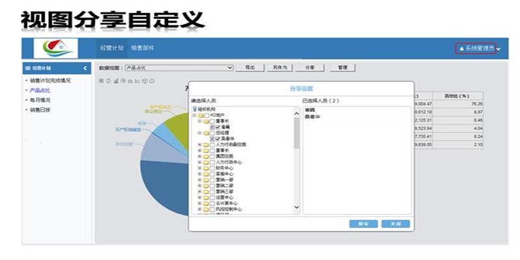
Task: Collapse the sidebar with the left chevron
Action: tap(86, 68)
